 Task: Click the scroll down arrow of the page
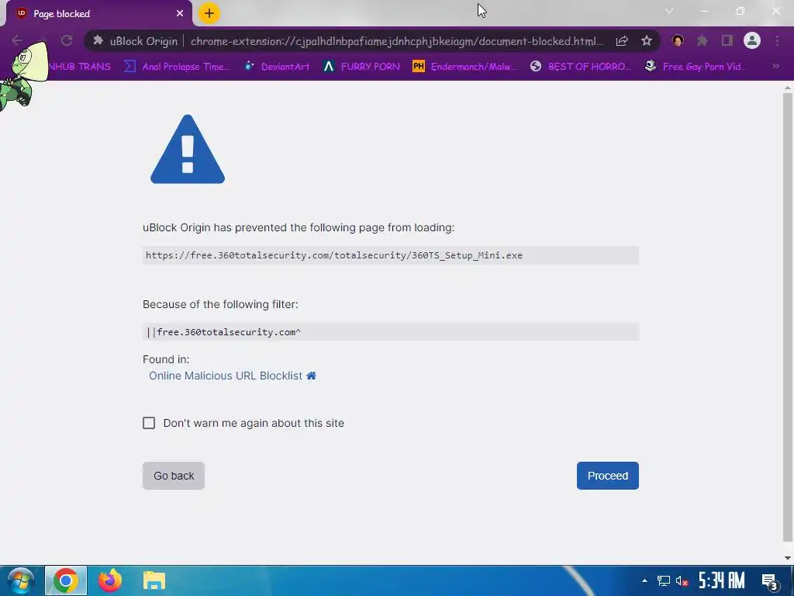coord(788,557)
